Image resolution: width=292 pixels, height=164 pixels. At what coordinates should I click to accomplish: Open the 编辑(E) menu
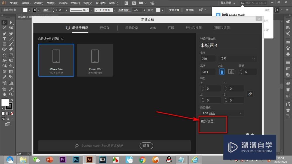click(x=26, y=3)
